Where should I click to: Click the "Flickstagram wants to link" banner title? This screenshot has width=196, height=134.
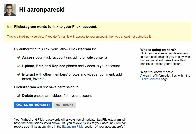[x=56, y=27]
